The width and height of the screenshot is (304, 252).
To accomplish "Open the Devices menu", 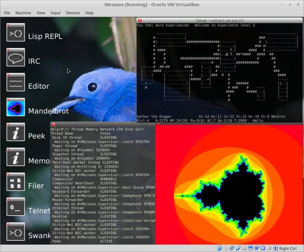I will 73,13.
